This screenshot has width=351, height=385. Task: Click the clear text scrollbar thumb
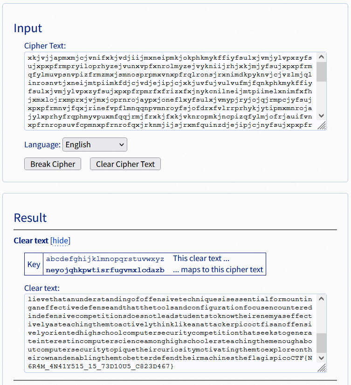[x=321, y=343]
